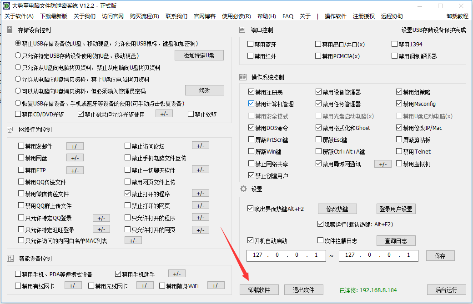Click the gear icon beside 设置
This screenshot has width=473, height=304.
pos(243,189)
